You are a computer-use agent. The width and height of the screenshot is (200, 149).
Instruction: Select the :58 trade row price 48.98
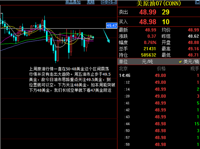(160, 144)
